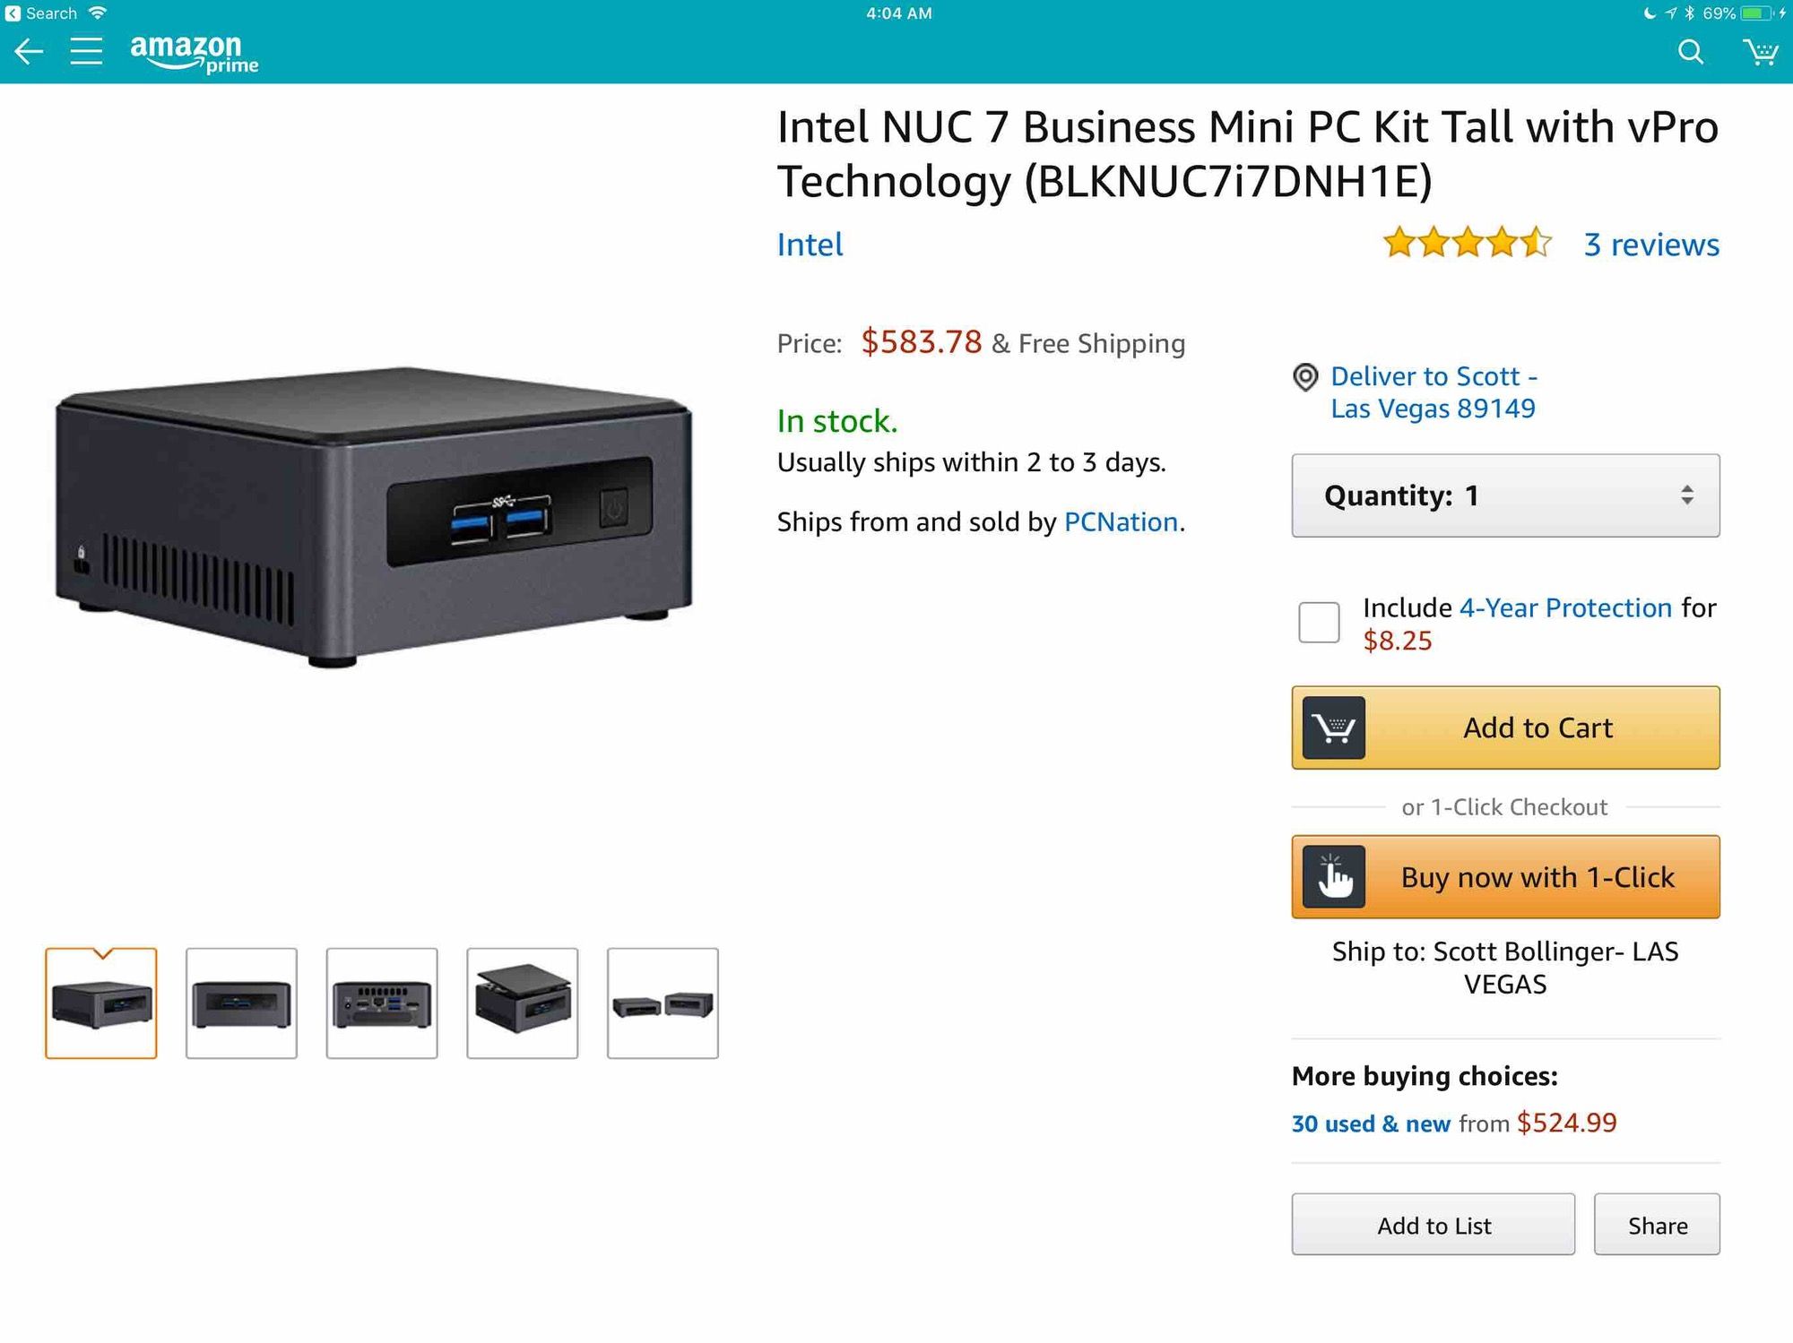This screenshot has height=1343, width=1793.
Task: View 30 used & new offers
Action: tap(1371, 1123)
